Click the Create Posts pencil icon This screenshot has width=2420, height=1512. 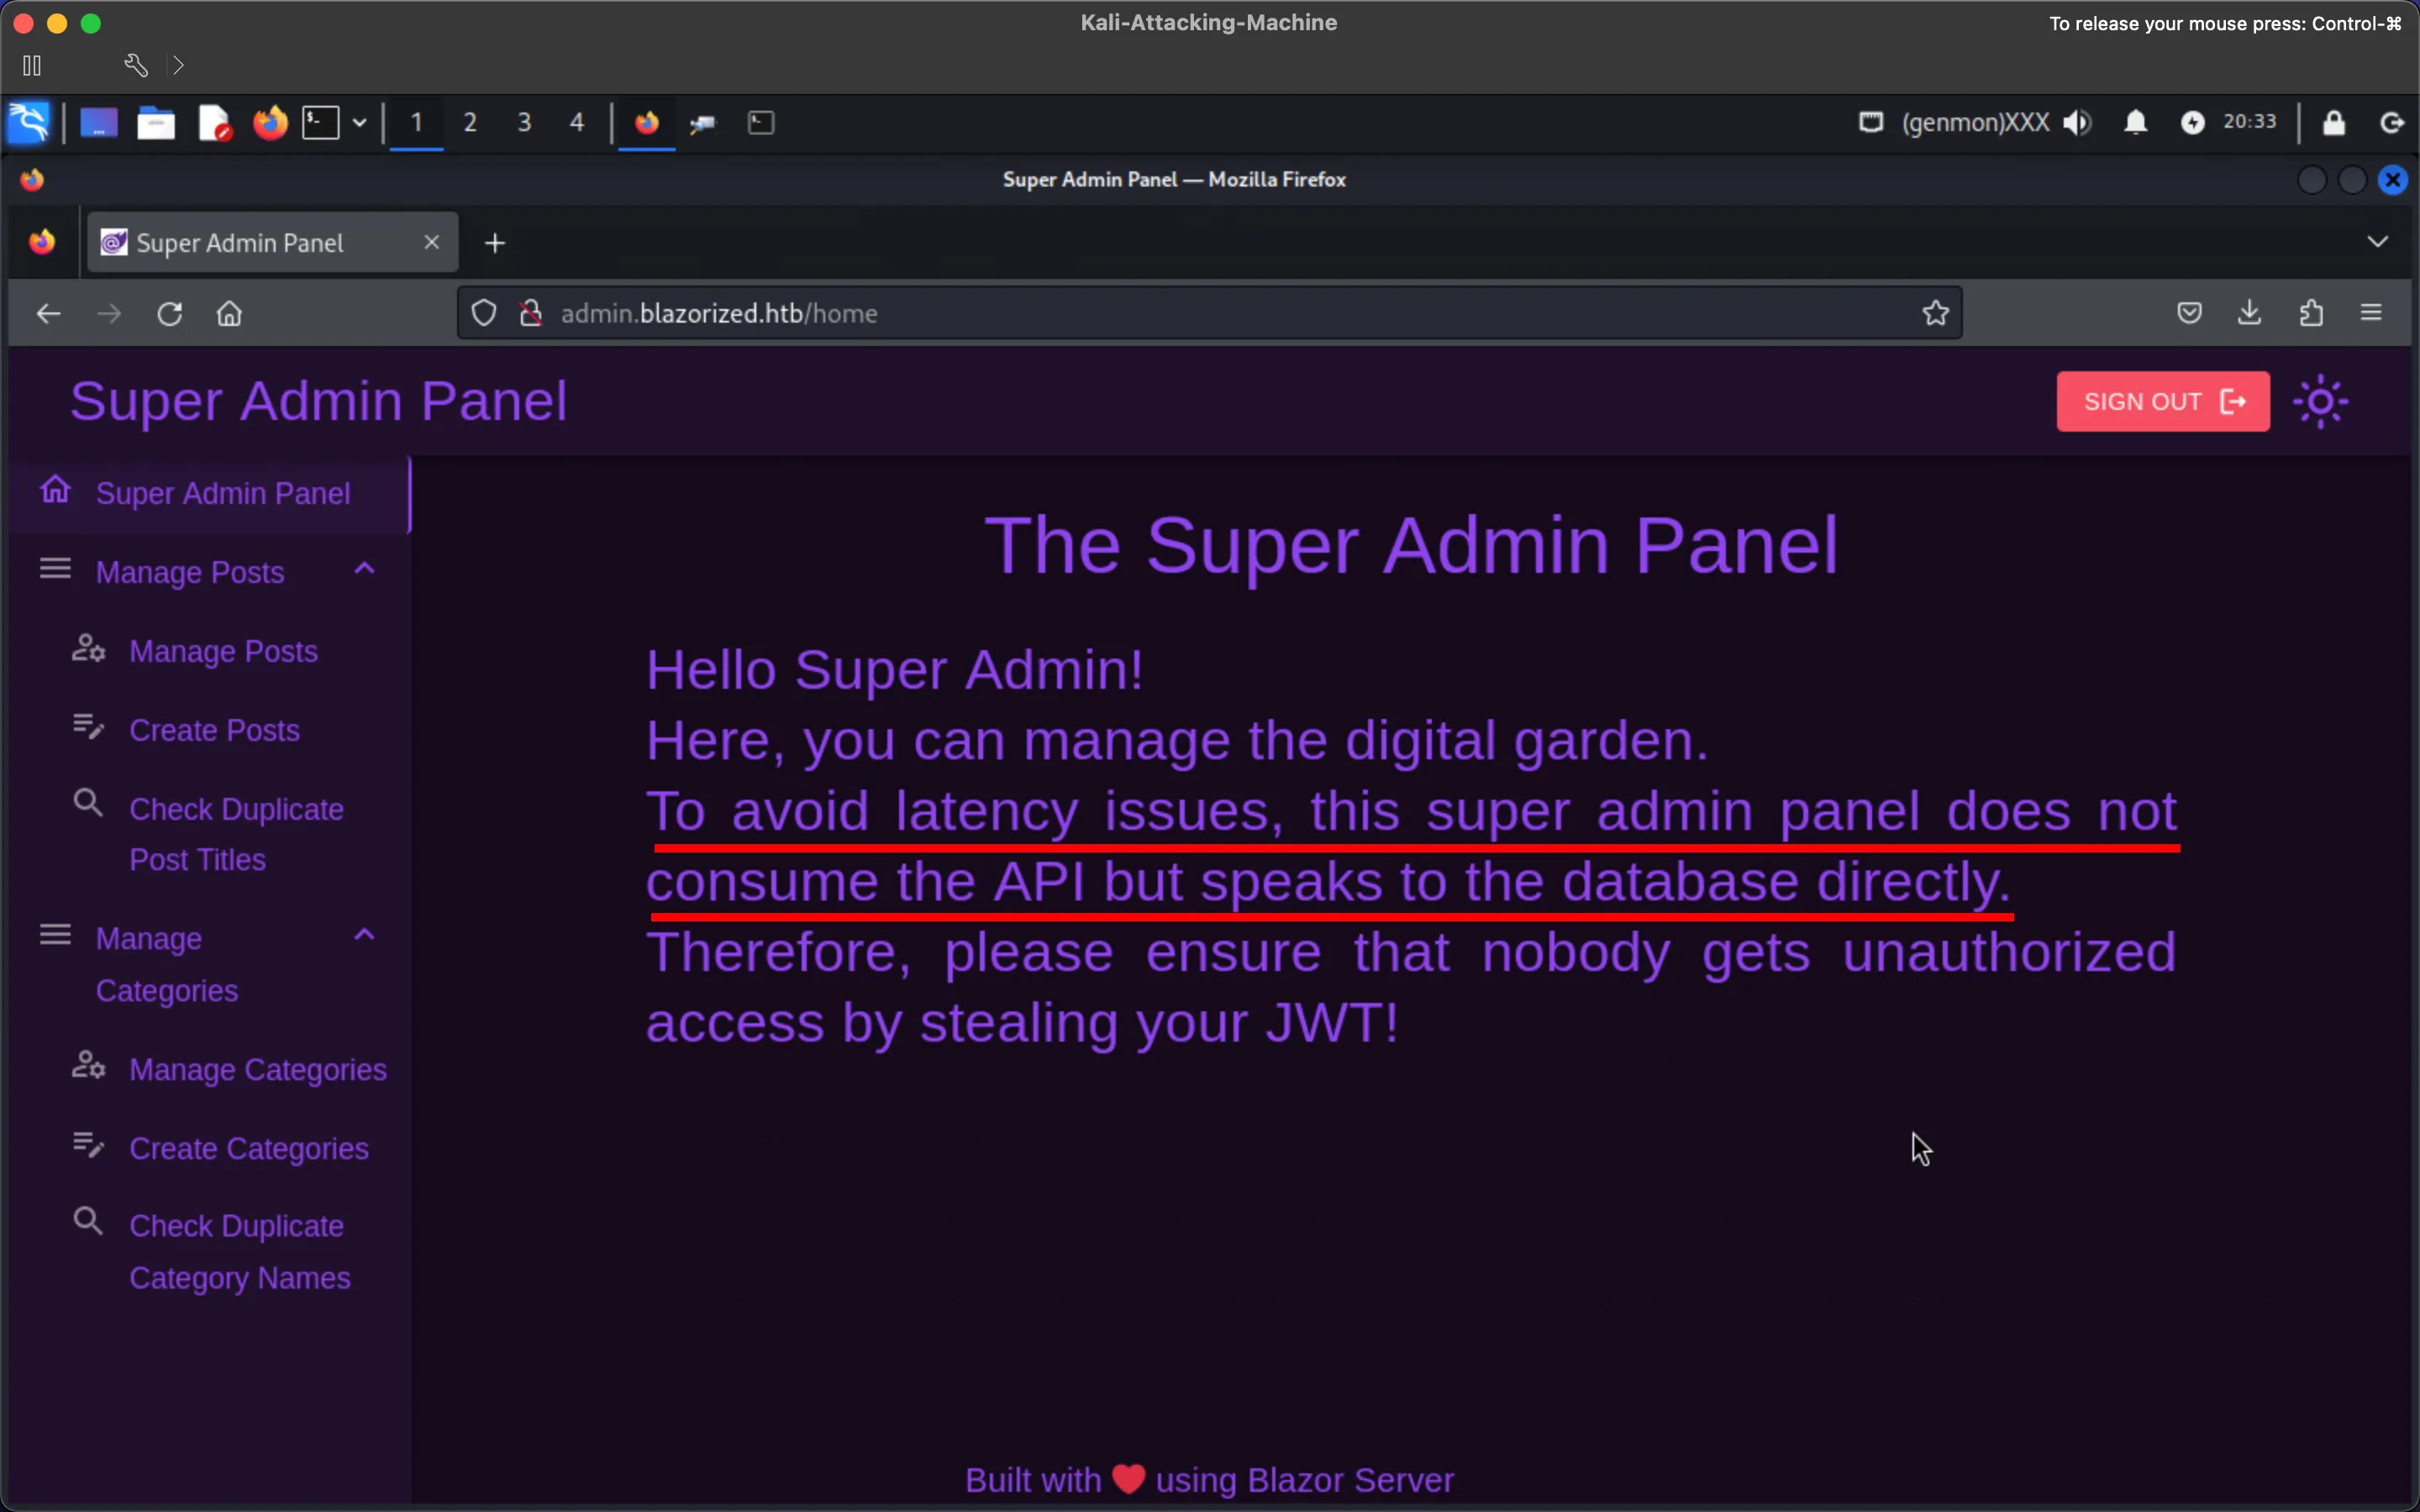pyautogui.click(x=88, y=727)
